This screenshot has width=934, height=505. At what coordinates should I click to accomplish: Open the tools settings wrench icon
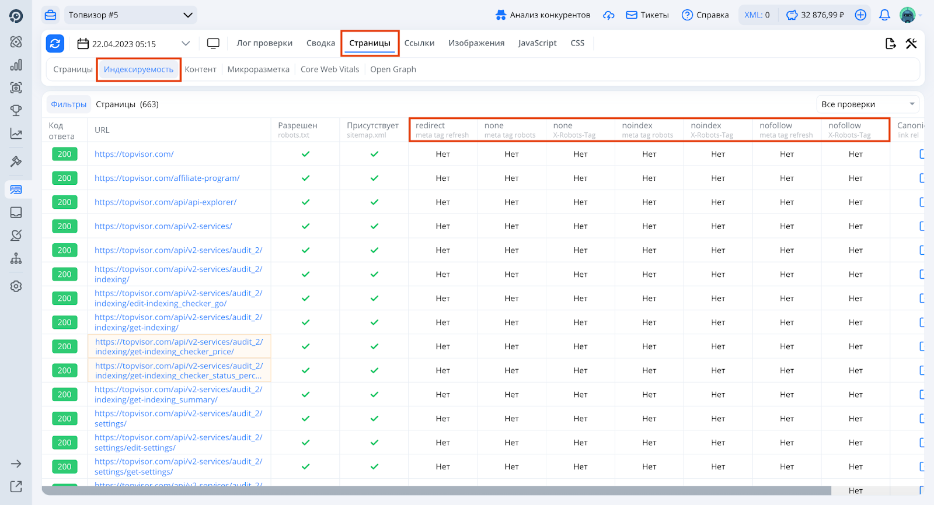click(911, 43)
